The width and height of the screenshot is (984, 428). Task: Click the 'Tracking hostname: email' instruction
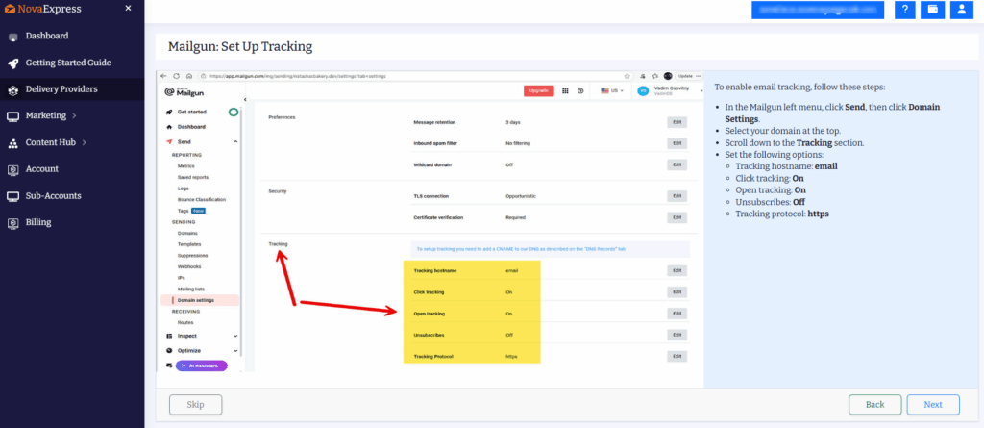pyautogui.click(x=786, y=166)
